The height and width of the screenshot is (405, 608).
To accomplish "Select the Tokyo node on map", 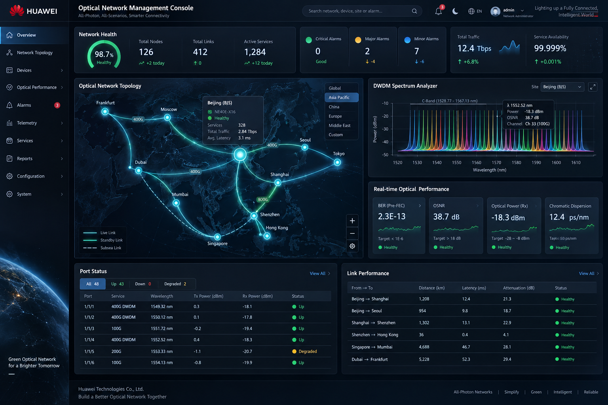I will 337,162.
